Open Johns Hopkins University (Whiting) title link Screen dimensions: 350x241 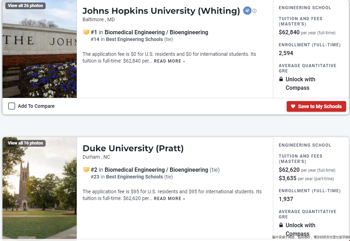[161, 11]
